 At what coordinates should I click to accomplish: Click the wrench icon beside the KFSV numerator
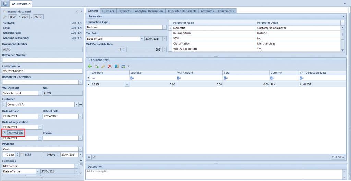pos(5,17)
